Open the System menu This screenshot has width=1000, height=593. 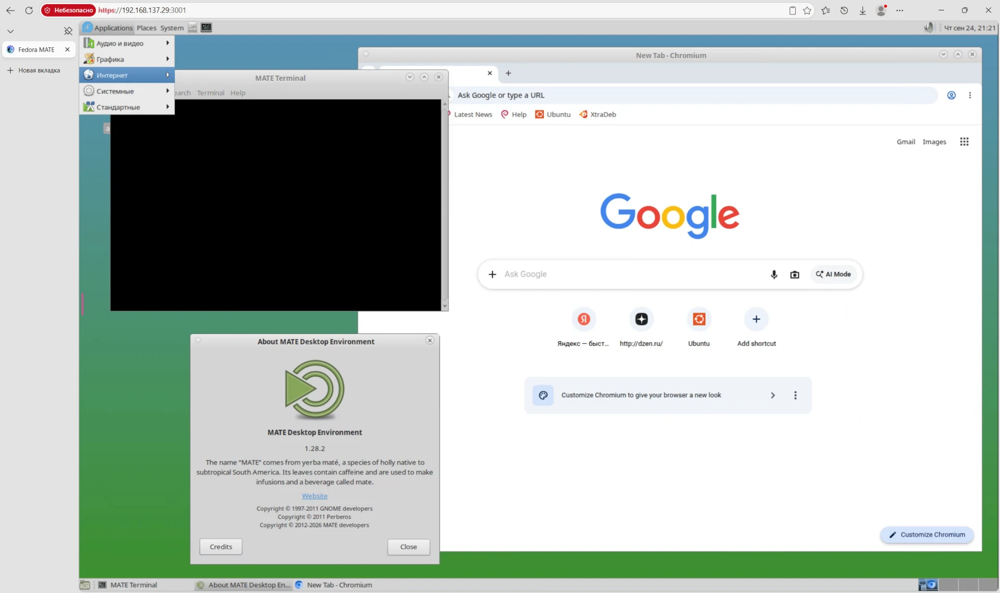(172, 28)
